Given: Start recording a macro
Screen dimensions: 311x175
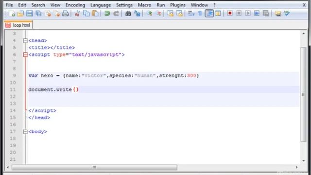Looking at the screenshot, I should [230, 13].
